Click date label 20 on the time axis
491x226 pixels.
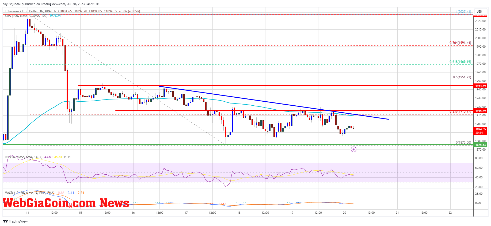point(344,213)
